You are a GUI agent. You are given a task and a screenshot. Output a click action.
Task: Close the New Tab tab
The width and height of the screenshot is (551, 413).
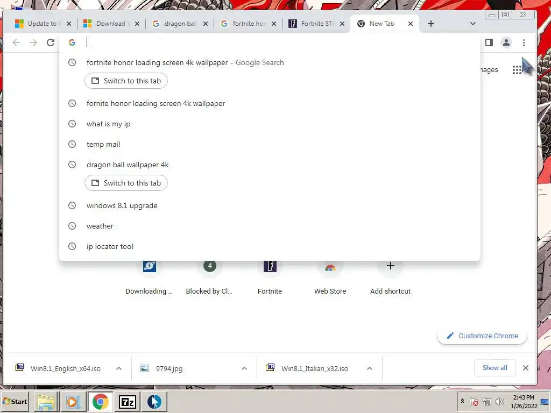click(x=411, y=24)
